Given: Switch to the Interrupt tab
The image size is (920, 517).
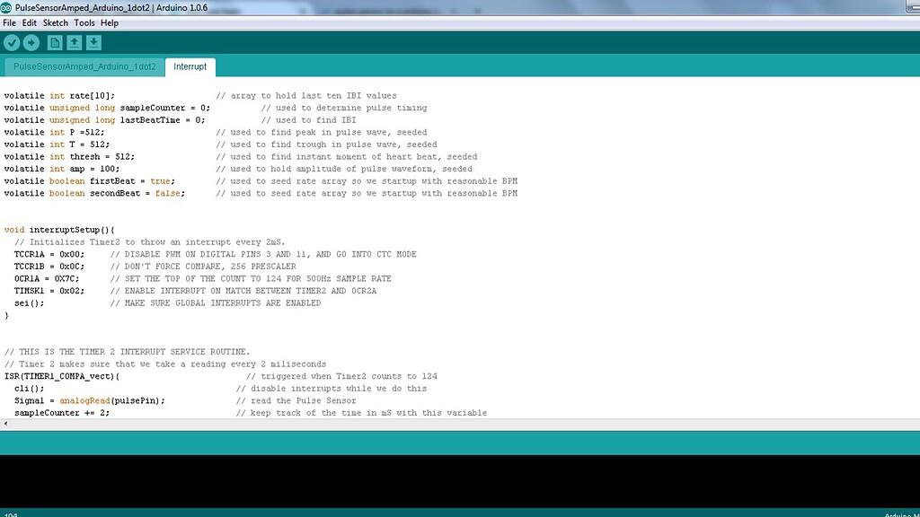Looking at the screenshot, I should 190,66.
